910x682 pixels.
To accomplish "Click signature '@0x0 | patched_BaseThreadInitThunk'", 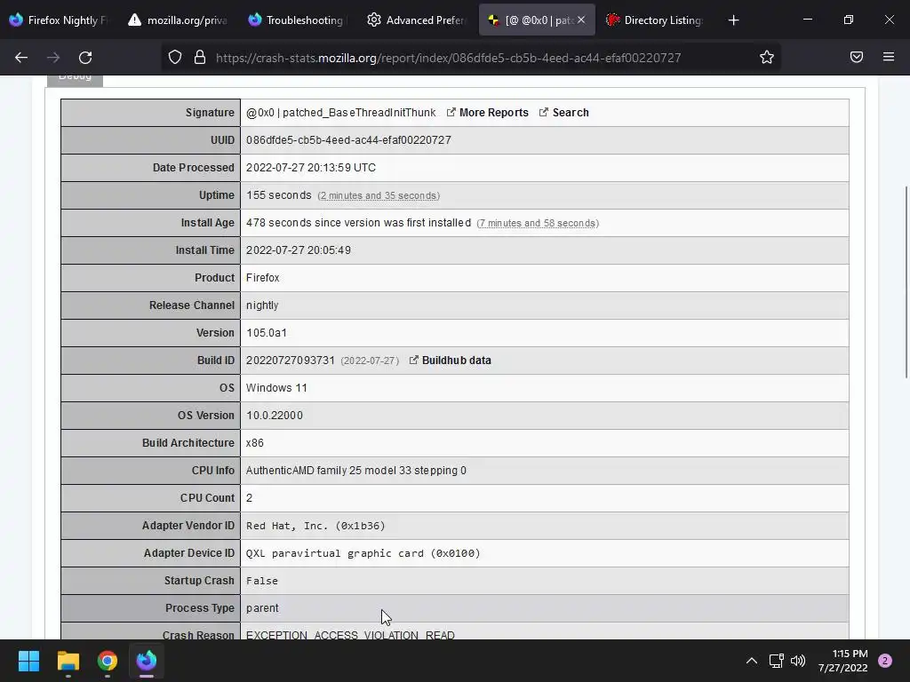I will (x=340, y=113).
